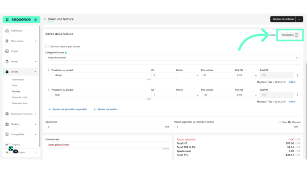307x173 pixels.
Task: Select the Taux radio button
Action: click(280, 122)
